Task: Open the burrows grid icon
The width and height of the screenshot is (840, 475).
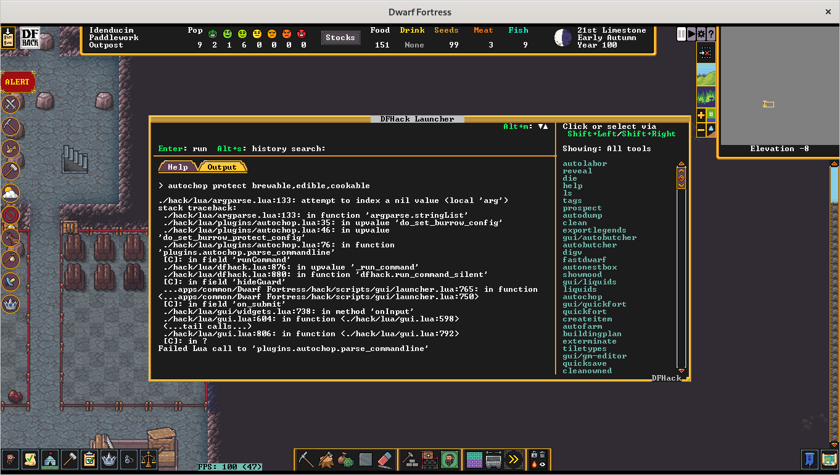Action: tap(474, 460)
